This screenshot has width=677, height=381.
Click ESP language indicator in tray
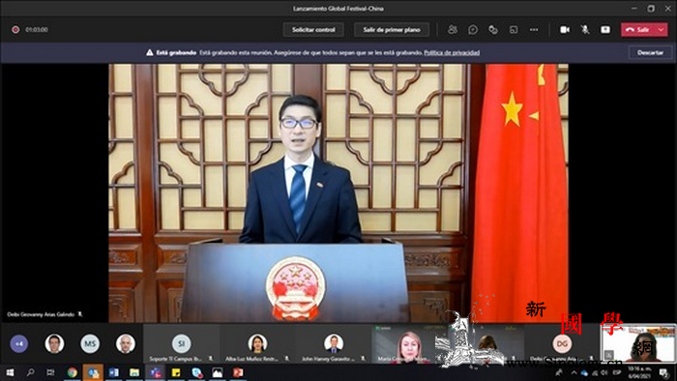617,373
